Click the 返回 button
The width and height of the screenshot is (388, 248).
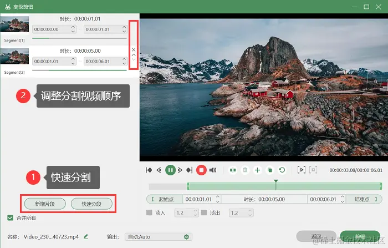(316, 236)
